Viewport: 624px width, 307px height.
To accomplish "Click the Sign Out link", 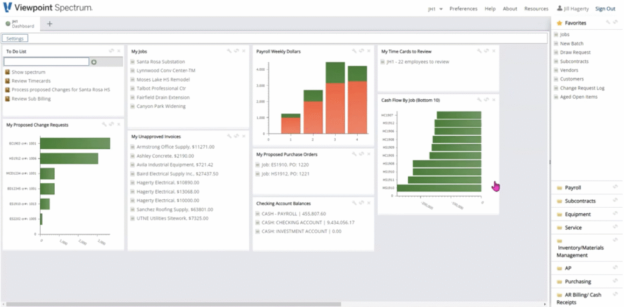I will (605, 9).
